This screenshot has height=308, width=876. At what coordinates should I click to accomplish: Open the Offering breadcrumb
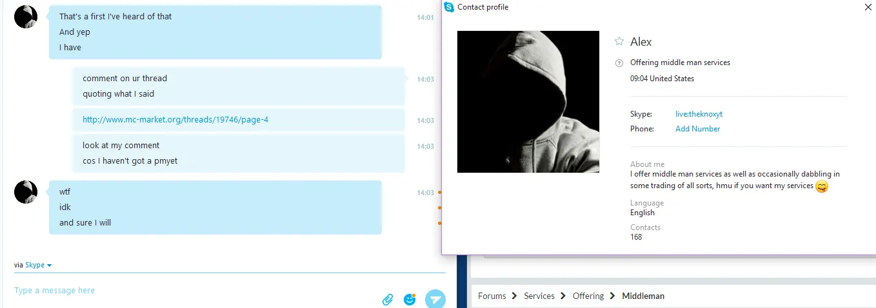tap(588, 296)
